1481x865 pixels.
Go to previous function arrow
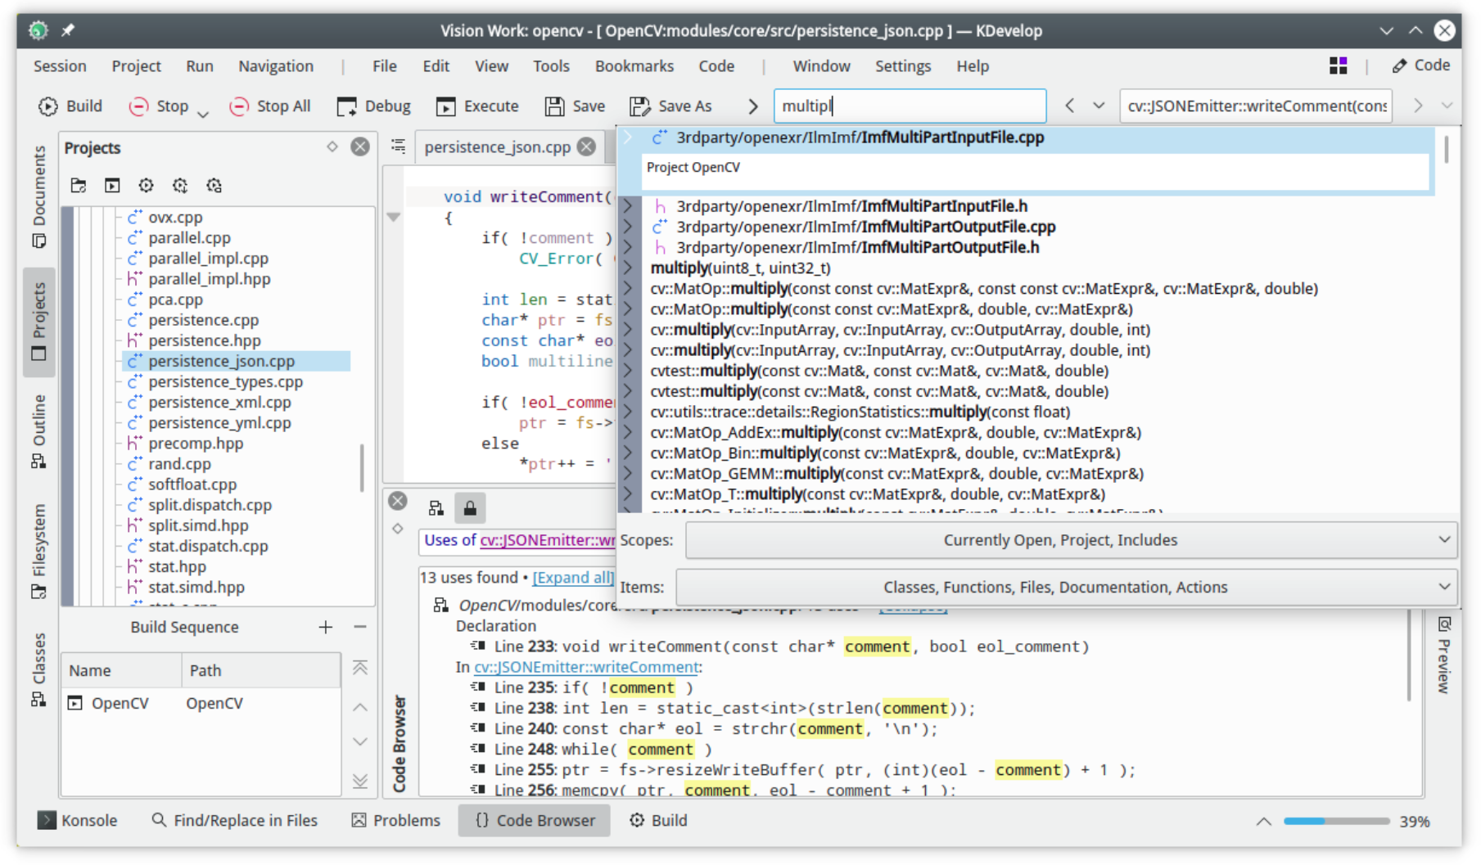(1069, 106)
